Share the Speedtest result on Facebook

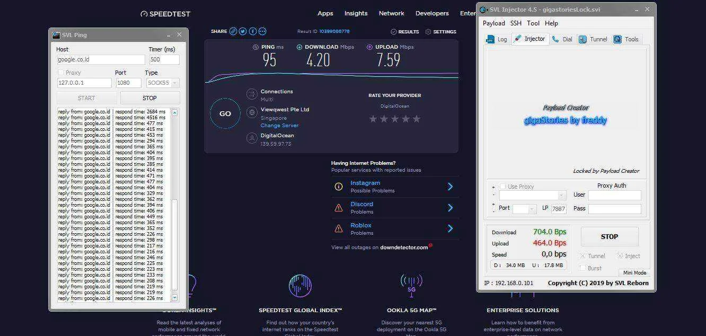pos(253,31)
